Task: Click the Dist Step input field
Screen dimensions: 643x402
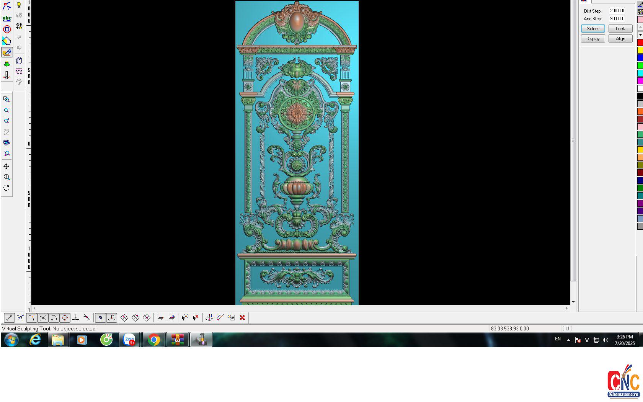Action: click(617, 11)
